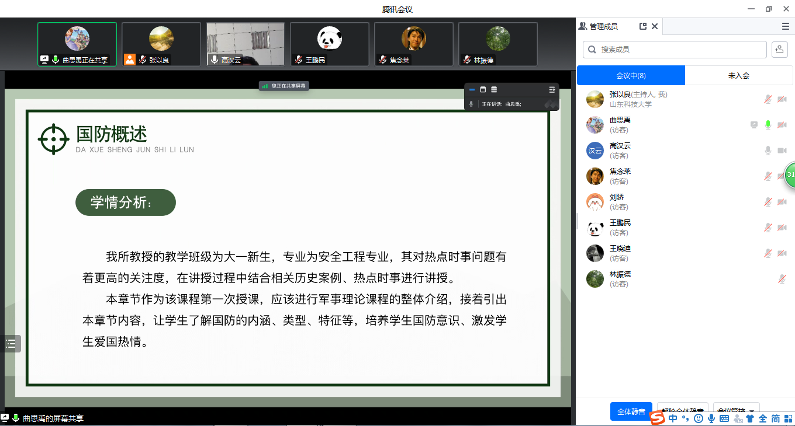Click the slide outline list icon
Image resolution: width=795 pixels, height=426 pixels.
pyautogui.click(x=11, y=344)
